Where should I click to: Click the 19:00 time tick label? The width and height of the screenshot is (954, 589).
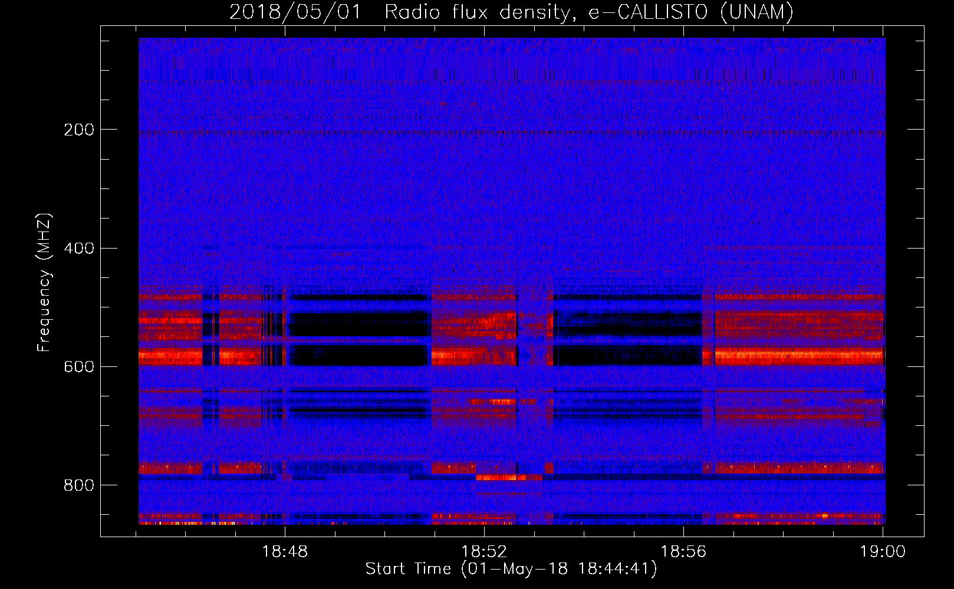pyautogui.click(x=883, y=552)
